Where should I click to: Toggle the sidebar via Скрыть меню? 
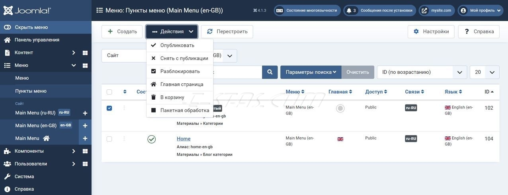pos(46,27)
